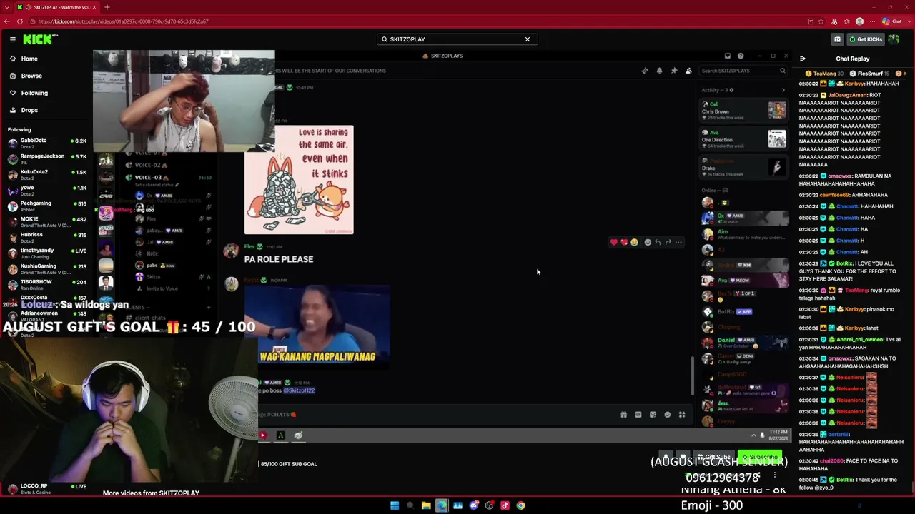The height and width of the screenshot is (514, 915).
Task: Open the video options three-dot menu
Action: click(x=775, y=475)
